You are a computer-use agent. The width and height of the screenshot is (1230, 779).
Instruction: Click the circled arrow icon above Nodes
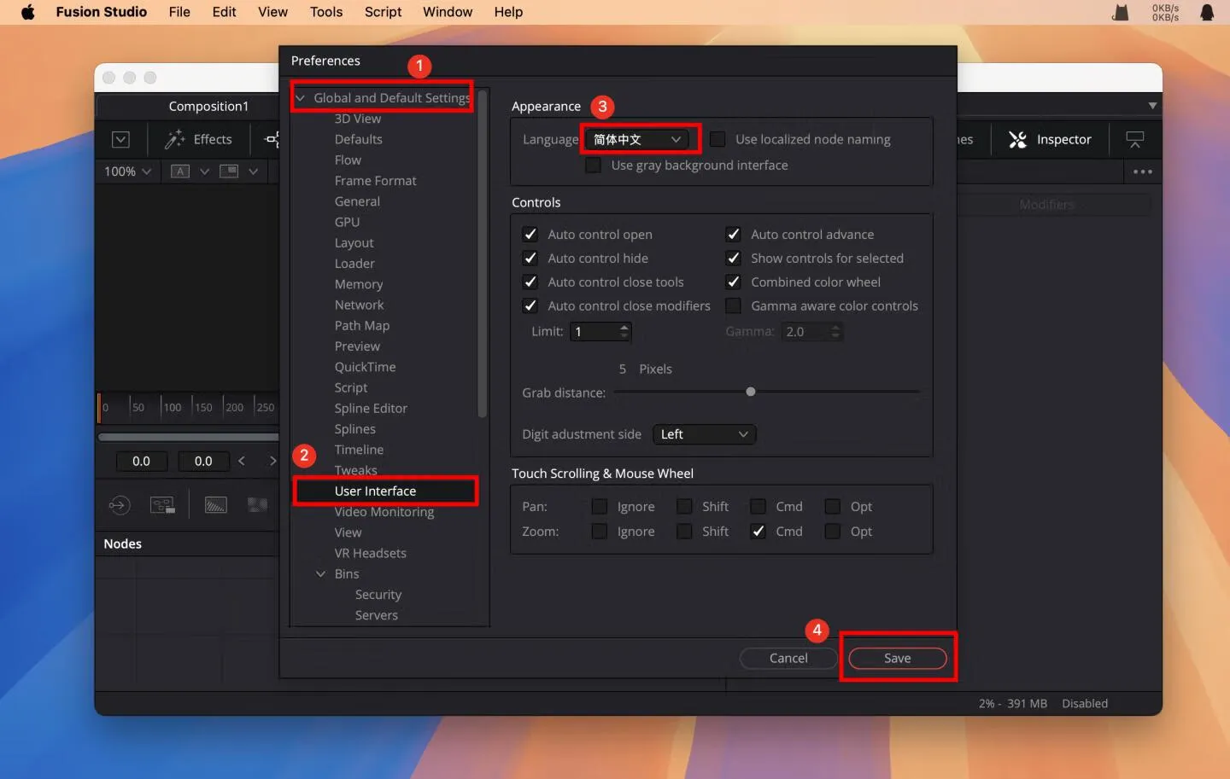(x=120, y=505)
